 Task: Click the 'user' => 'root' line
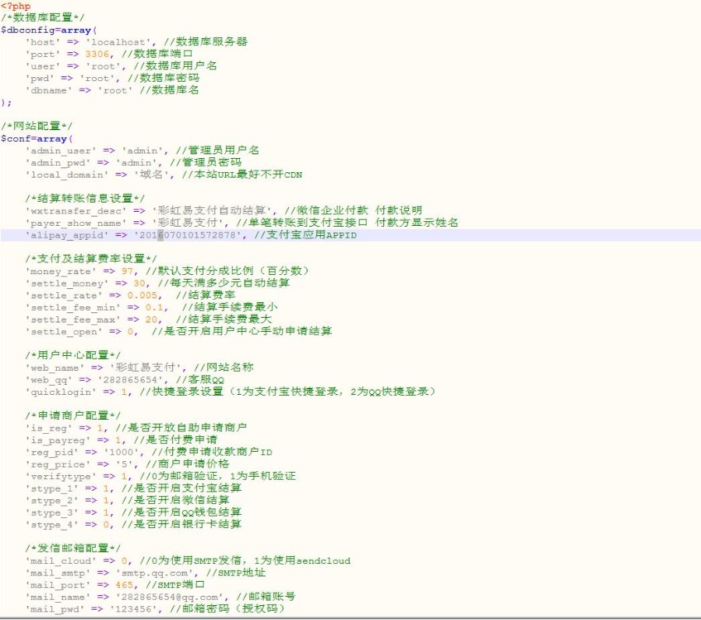tap(122, 66)
